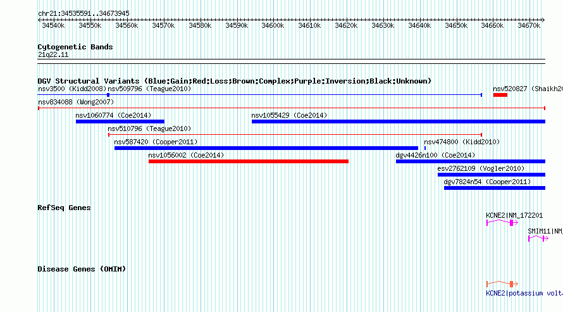Click the DGV Structural Variants track title
Image resolution: width=563 pixels, height=312 pixels.
tap(235, 81)
